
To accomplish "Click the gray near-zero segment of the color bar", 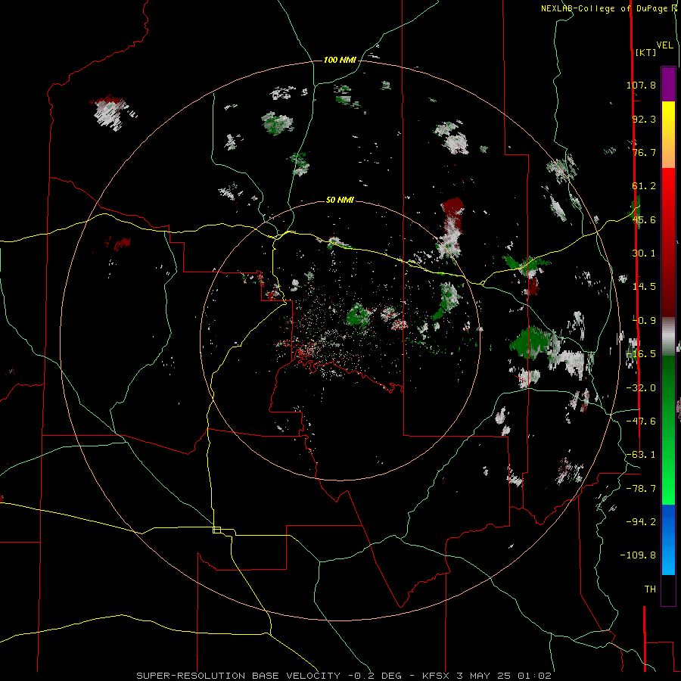I will (668, 336).
